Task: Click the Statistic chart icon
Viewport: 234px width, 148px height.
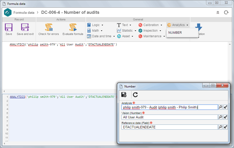Action: [x=119, y=31]
